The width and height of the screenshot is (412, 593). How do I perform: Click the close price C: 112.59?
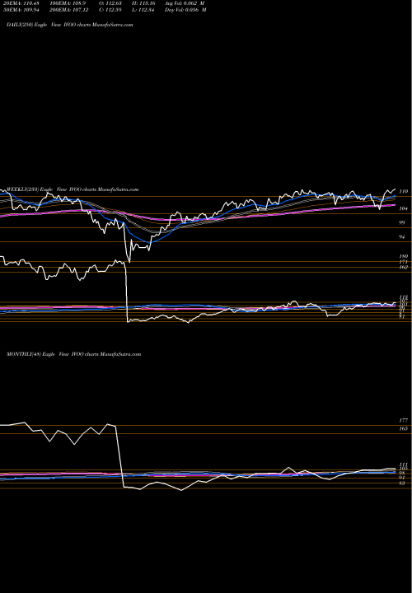click(x=111, y=10)
